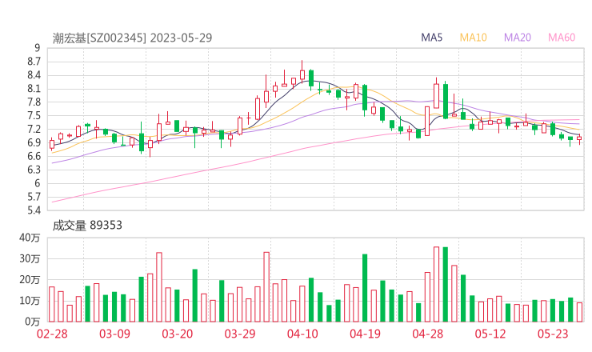592x352 pixels.
Task: Click the 9 price axis label
Action: click(x=37, y=48)
